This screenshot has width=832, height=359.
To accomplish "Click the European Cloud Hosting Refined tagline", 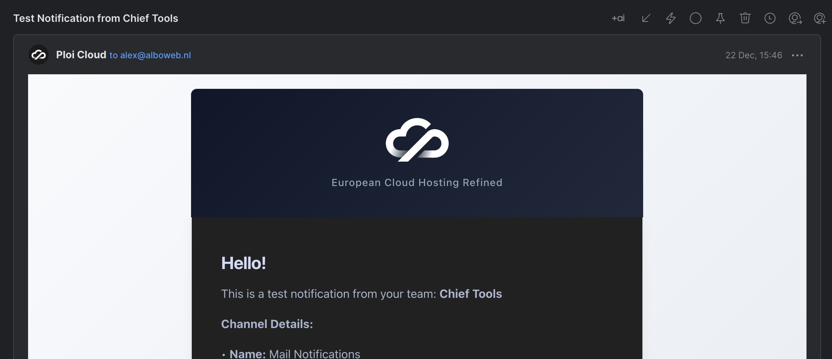I will pos(417,182).
